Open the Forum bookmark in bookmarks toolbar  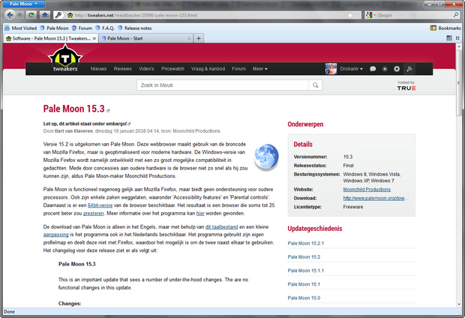pyautogui.click(x=82, y=28)
